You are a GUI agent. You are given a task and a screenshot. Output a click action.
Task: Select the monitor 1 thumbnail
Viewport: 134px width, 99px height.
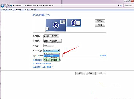(x=74, y=23)
